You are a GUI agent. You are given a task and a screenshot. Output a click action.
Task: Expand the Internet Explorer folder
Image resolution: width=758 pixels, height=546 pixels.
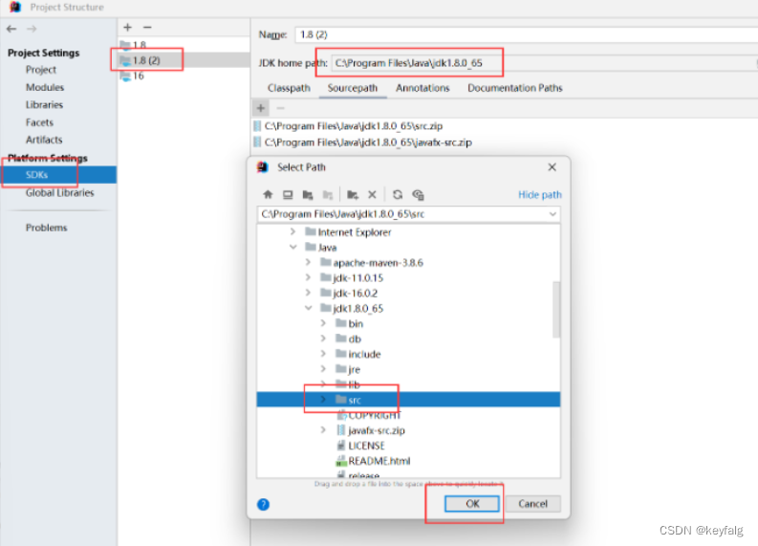[292, 232]
